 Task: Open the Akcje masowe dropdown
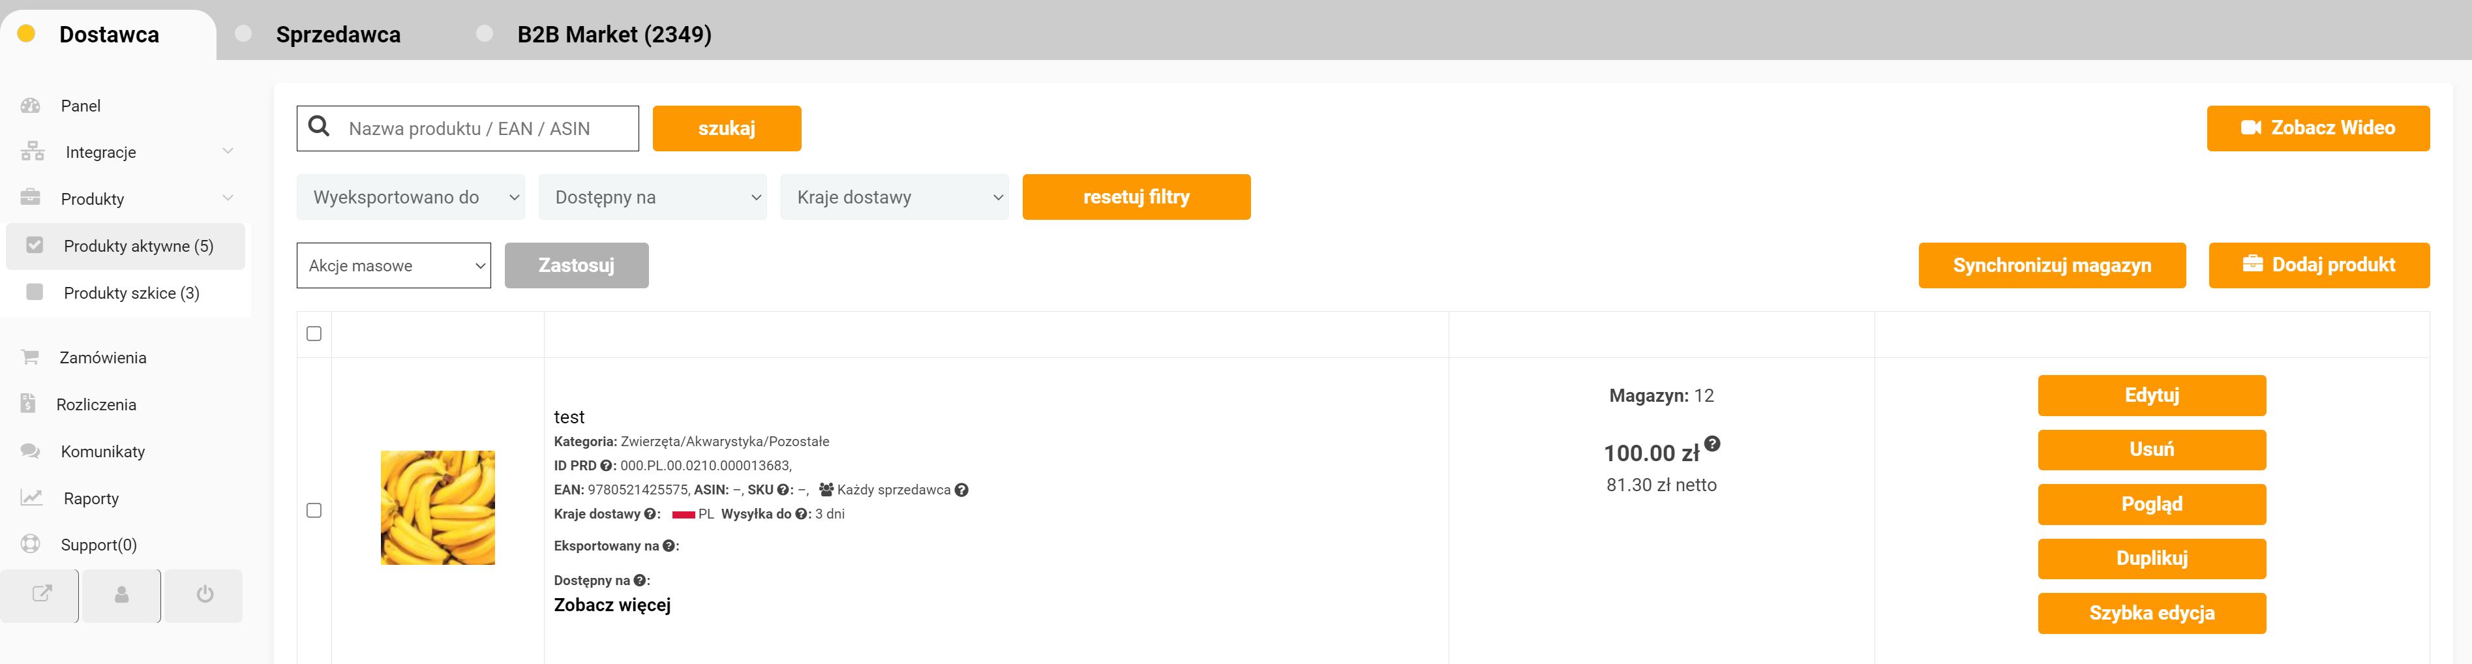click(393, 265)
